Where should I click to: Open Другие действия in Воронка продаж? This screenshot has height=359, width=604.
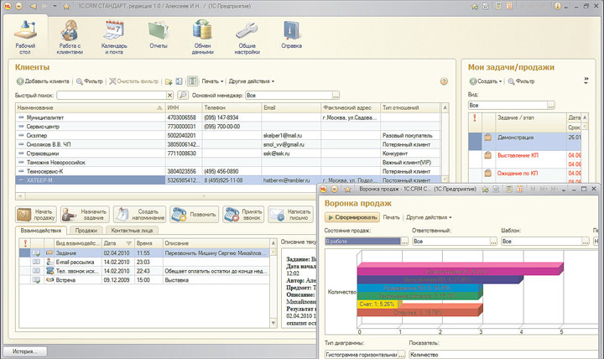click(x=429, y=217)
